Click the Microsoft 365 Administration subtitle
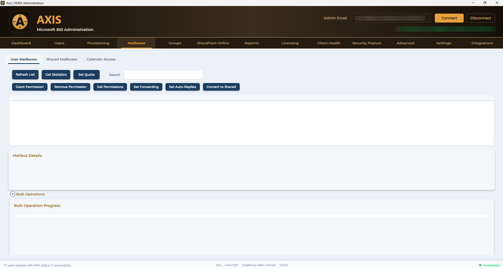Screen dimensions: 503x269 coord(65,30)
